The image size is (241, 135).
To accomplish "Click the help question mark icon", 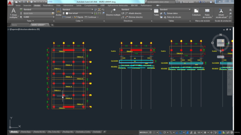I will (211, 2).
